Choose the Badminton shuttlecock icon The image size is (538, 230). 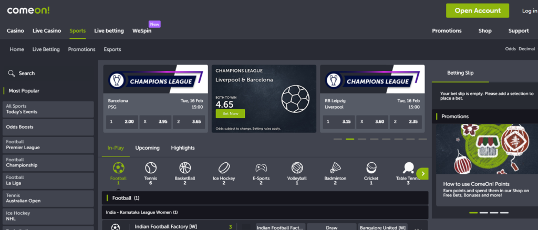(335, 169)
